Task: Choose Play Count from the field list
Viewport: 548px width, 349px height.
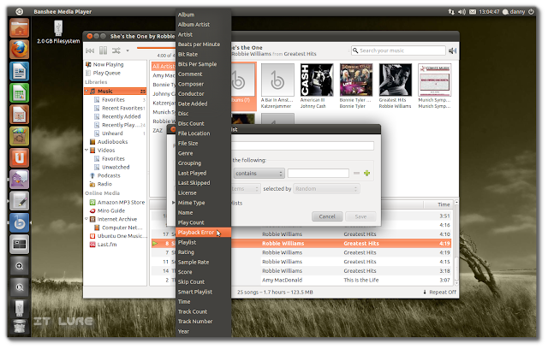Action: (x=203, y=222)
